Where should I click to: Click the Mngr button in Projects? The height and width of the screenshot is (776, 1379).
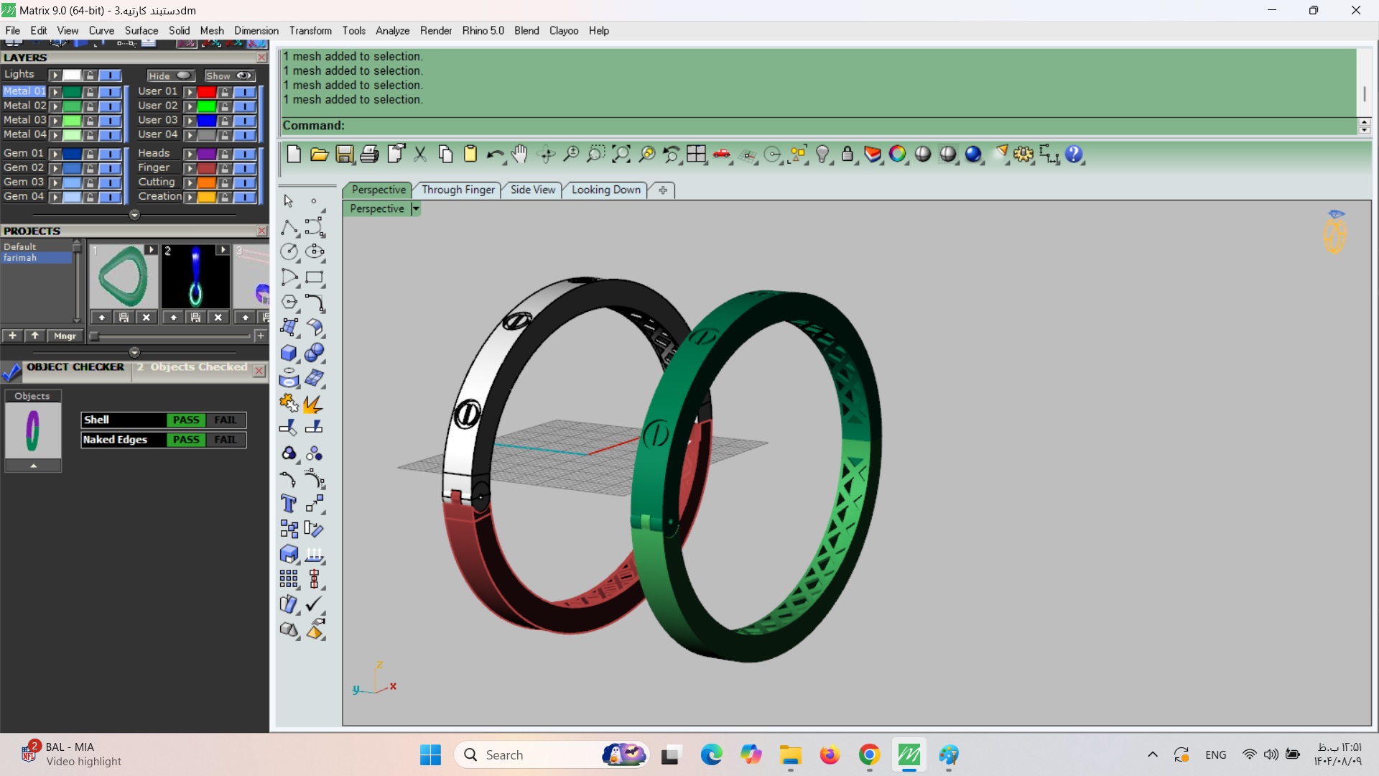click(x=65, y=336)
